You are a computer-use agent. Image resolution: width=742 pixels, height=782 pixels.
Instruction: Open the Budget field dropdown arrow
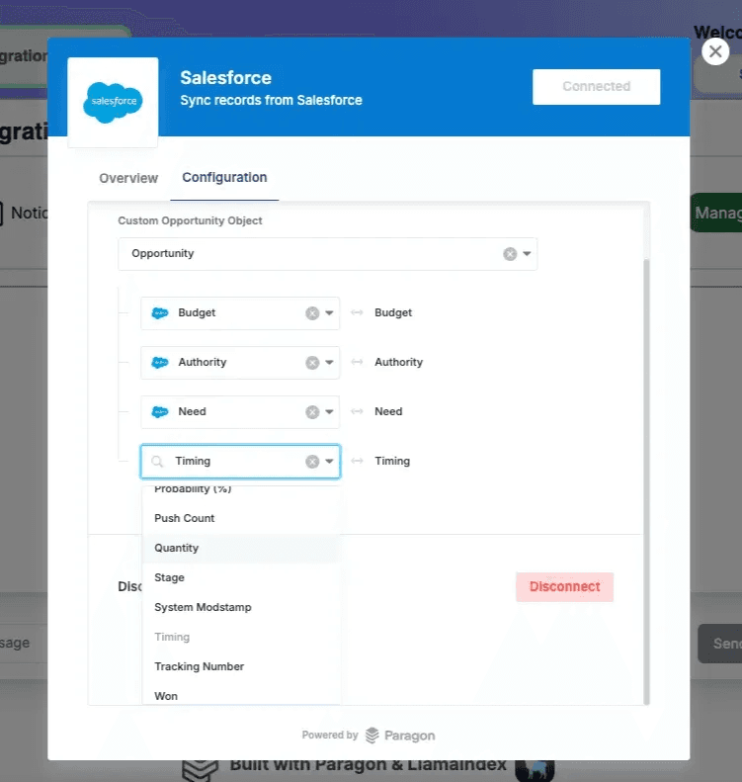330,313
